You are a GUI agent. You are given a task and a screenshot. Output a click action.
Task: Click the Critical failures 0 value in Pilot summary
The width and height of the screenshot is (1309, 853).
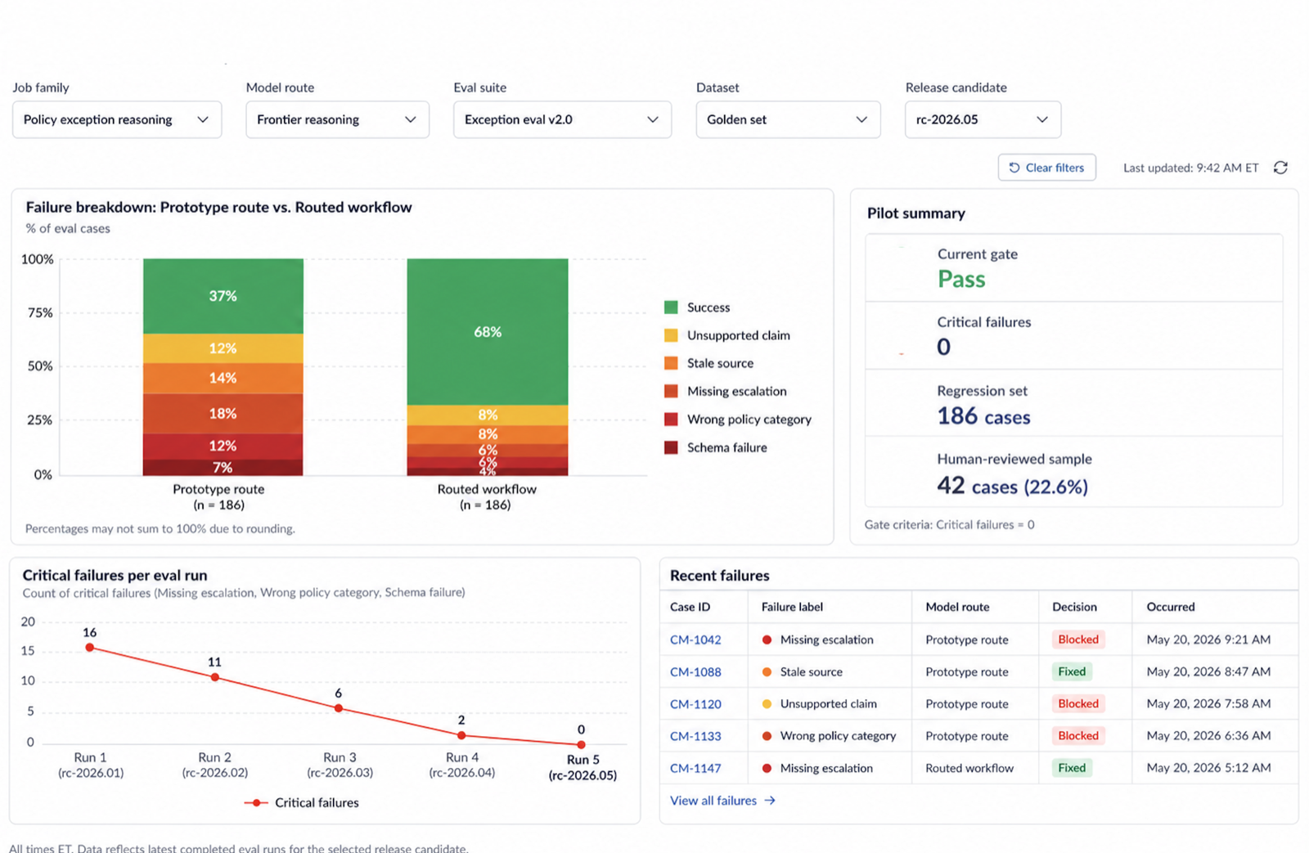click(x=943, y=347)
